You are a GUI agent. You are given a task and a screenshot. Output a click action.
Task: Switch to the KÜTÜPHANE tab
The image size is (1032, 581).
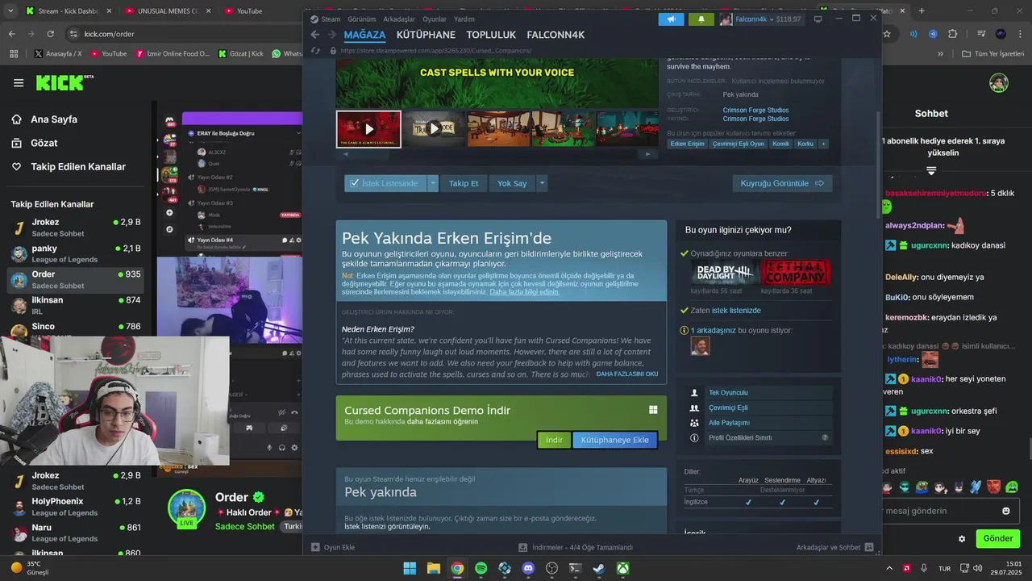pos(426,35)
